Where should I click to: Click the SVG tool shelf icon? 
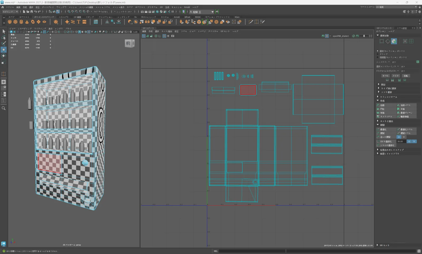(84, 22)
